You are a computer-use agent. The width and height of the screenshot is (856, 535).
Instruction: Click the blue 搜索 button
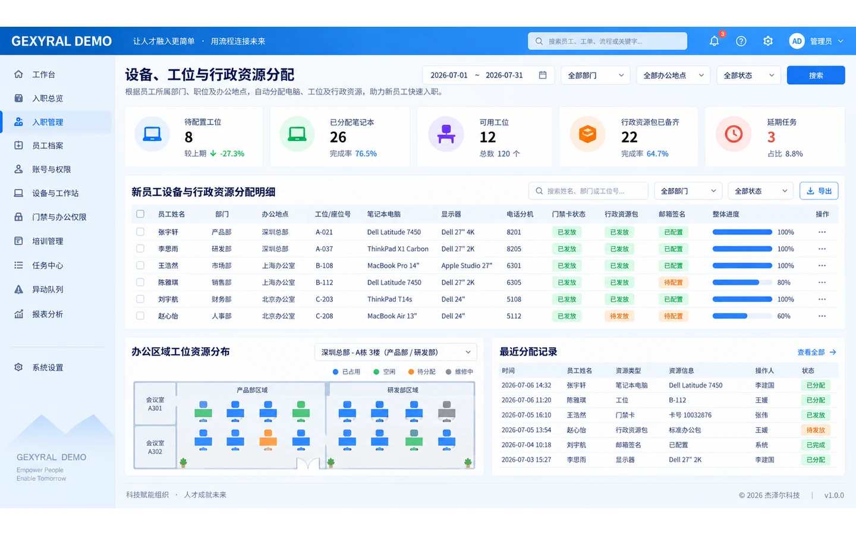point(816,75)
